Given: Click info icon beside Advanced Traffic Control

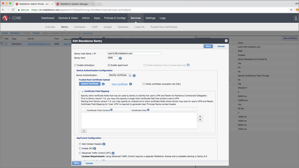Looking at the screenshot, I should [x=113, y=153].
